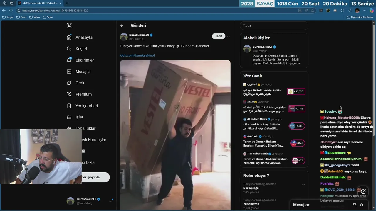Open the +74 live broadcast badge

(x=298, y=160)
